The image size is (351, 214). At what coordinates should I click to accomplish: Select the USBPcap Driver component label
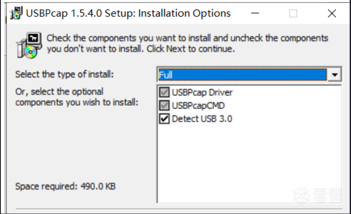[202, 93]
